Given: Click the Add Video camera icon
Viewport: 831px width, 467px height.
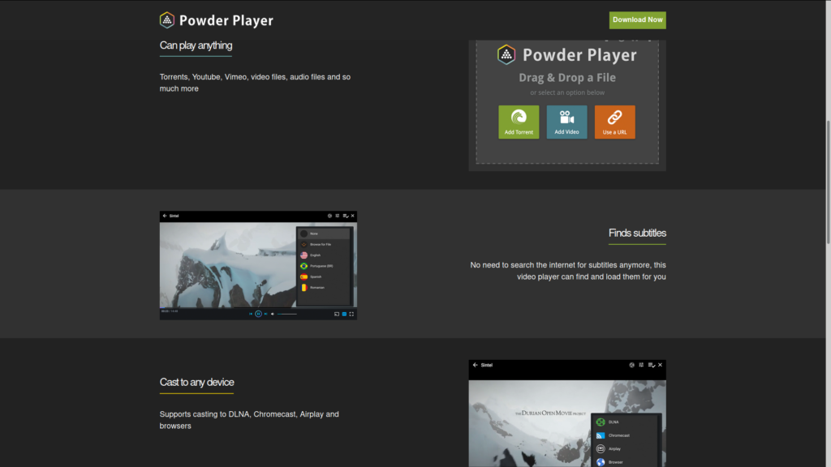Looking at the screenshot, I should click(x=566, y=118).
